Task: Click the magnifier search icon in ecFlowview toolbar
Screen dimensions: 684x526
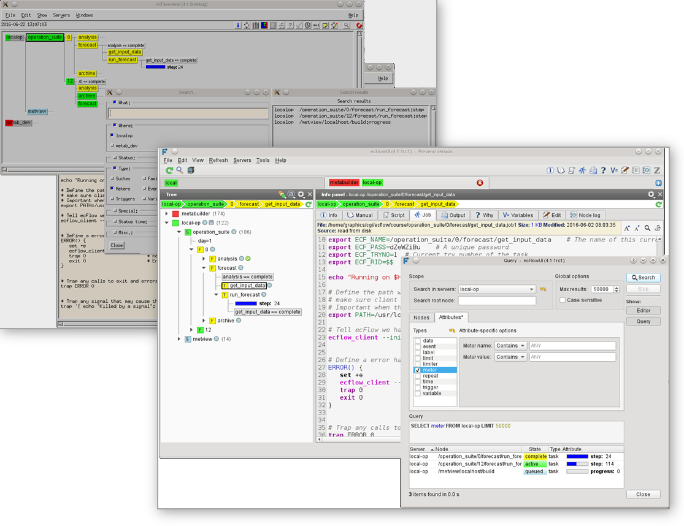Action: pyautogui.click(x=347, y=25)
